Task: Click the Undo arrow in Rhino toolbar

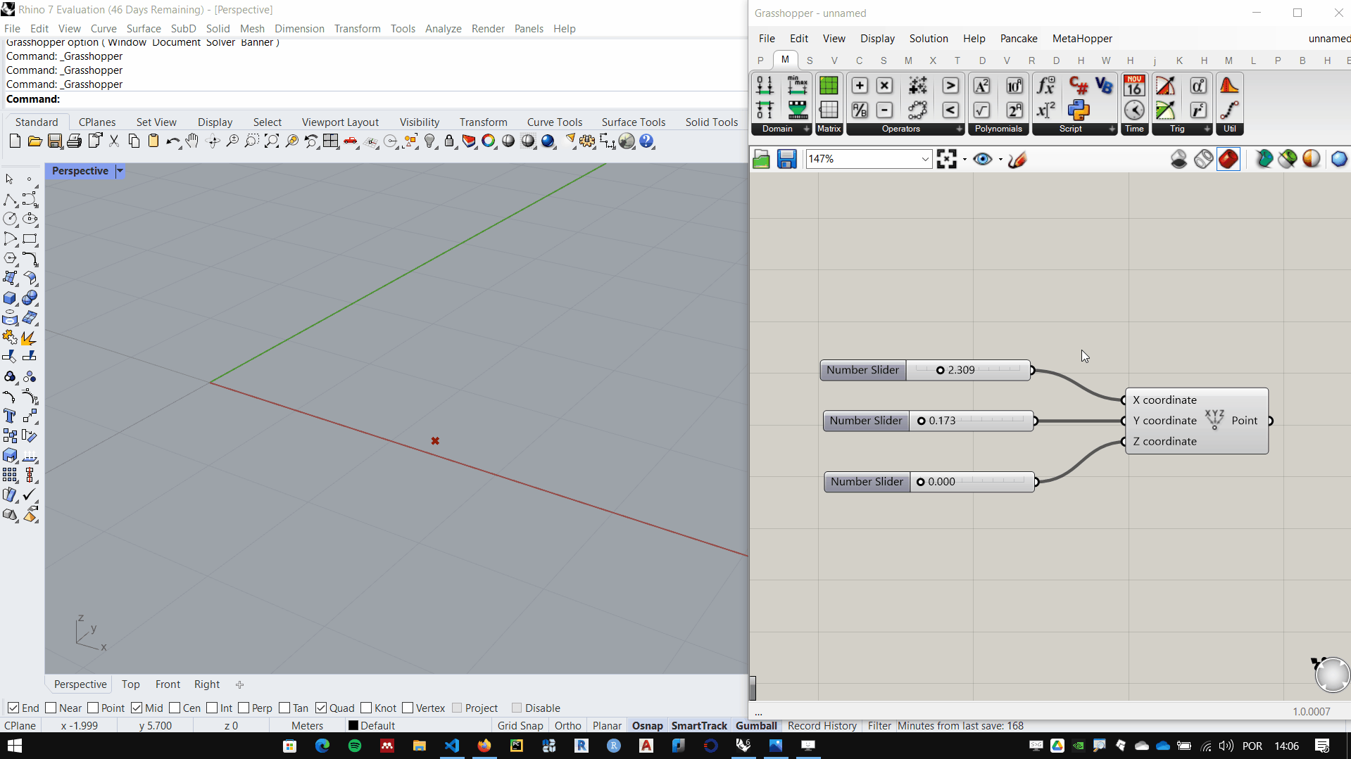Action: (172, 141)
